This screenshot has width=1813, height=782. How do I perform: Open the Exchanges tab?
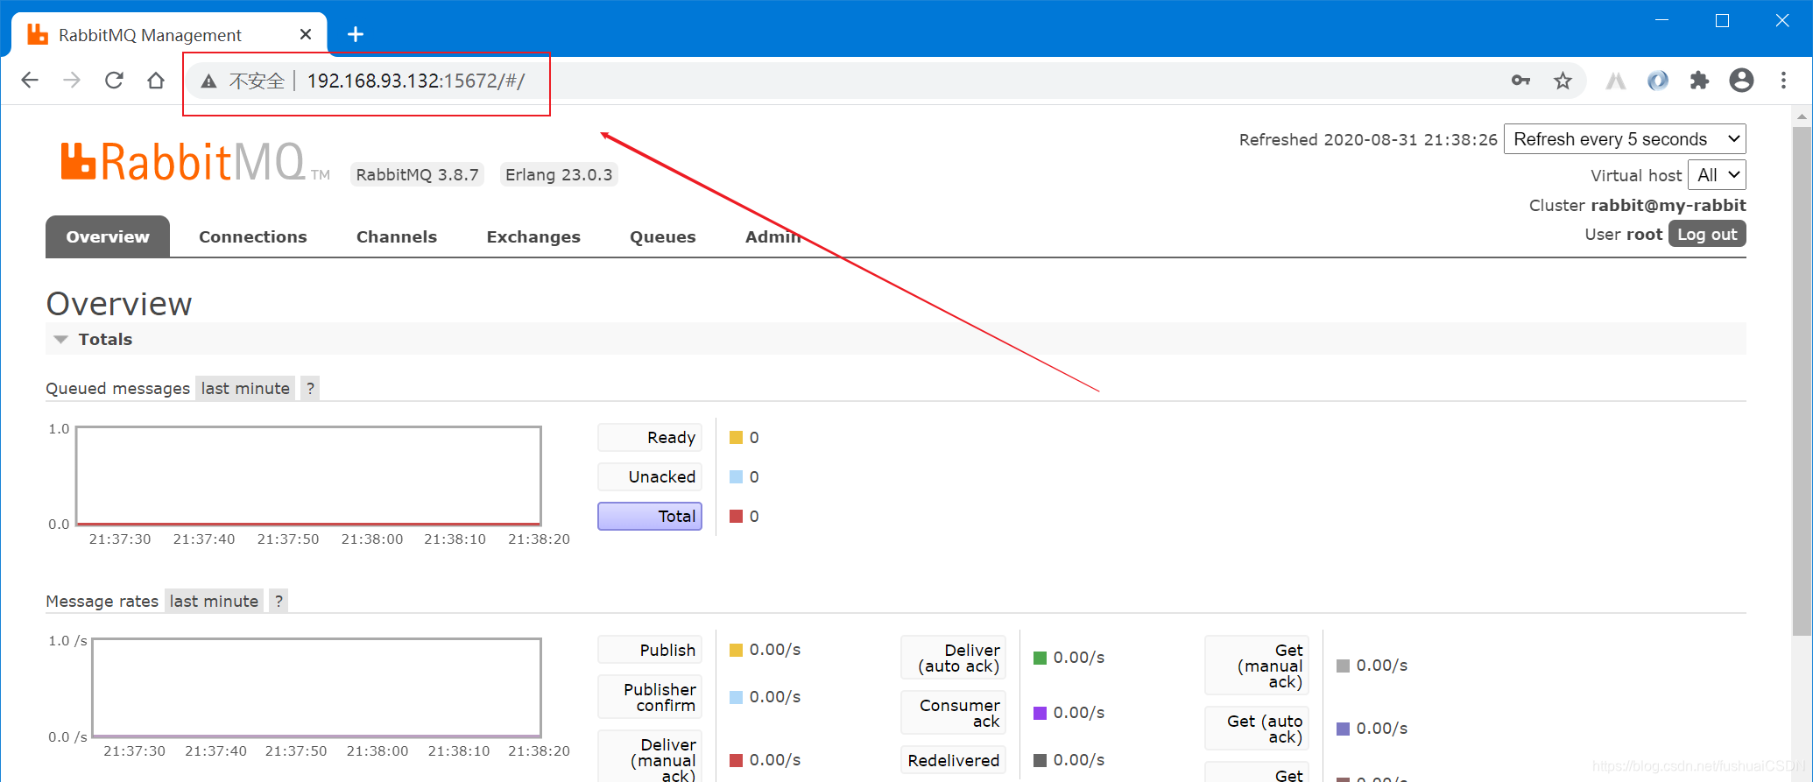click(533, 237)
